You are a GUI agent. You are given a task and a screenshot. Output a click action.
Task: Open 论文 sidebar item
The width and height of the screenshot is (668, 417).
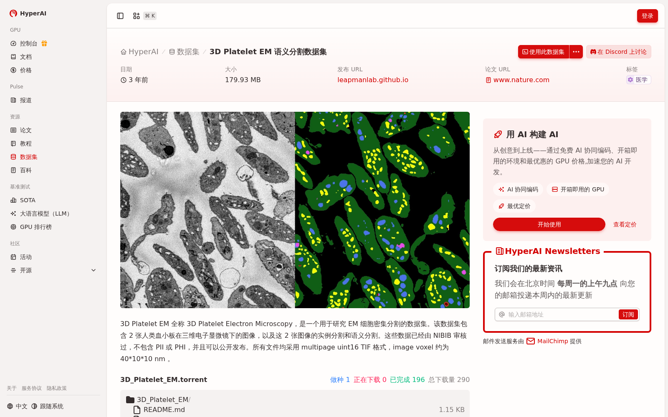(21, 130)
